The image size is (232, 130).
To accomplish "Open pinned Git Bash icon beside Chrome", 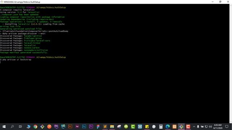I will pos(42,127).
